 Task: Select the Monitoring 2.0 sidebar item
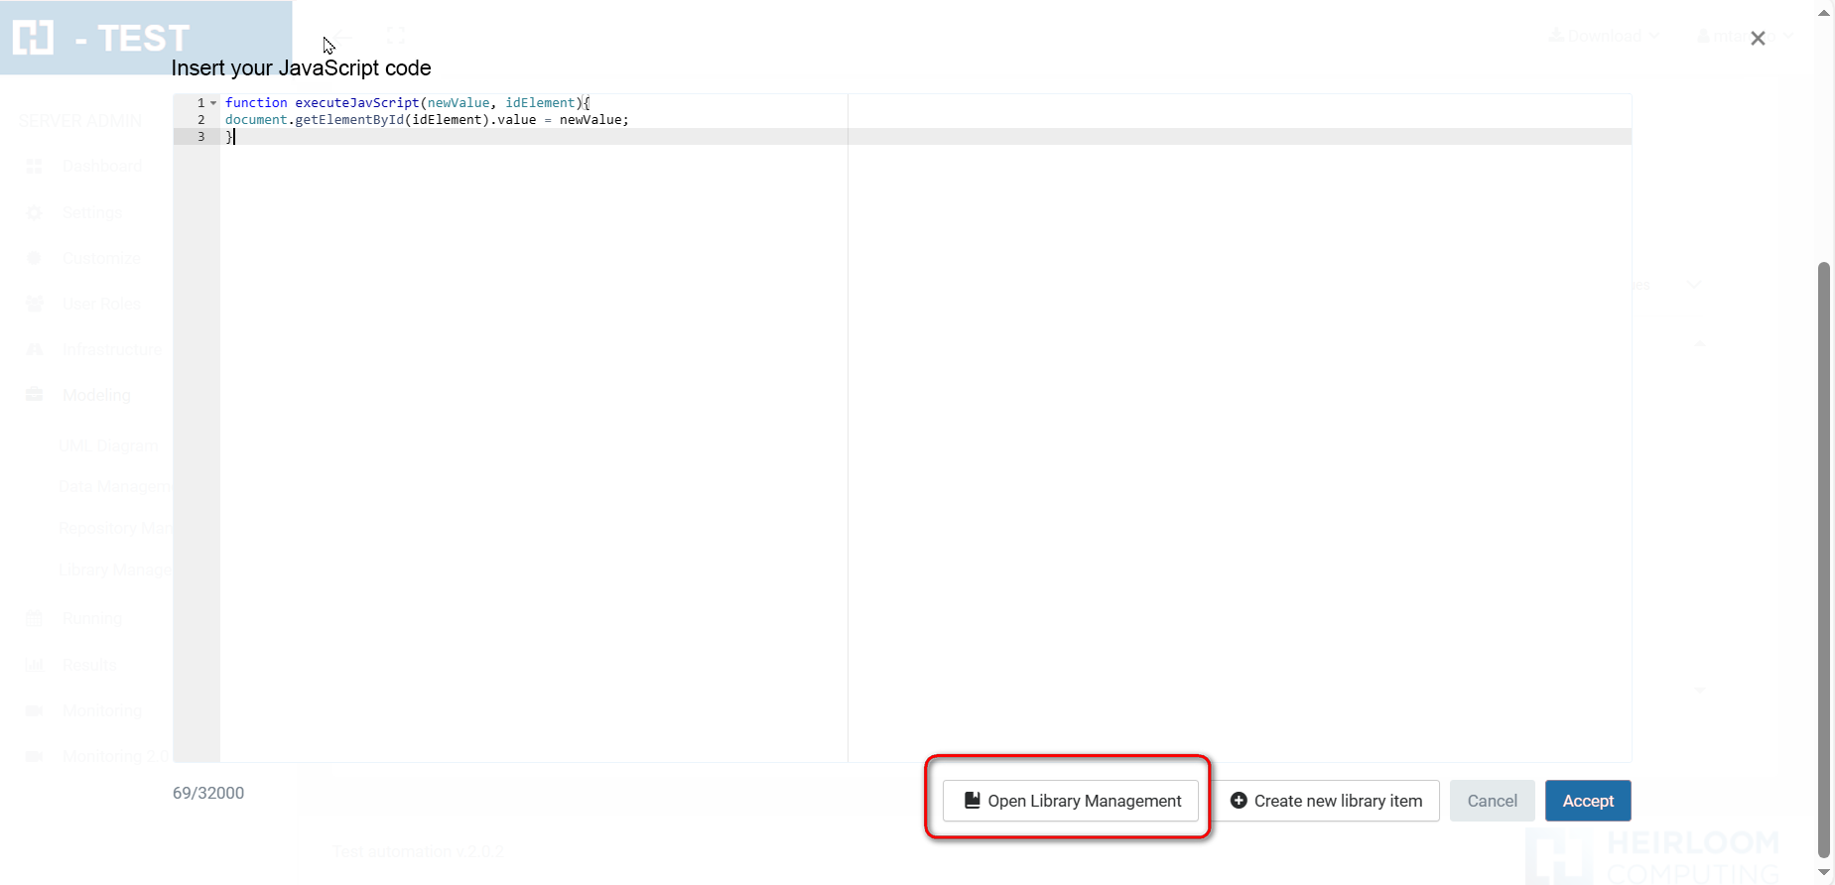[115, 756]
